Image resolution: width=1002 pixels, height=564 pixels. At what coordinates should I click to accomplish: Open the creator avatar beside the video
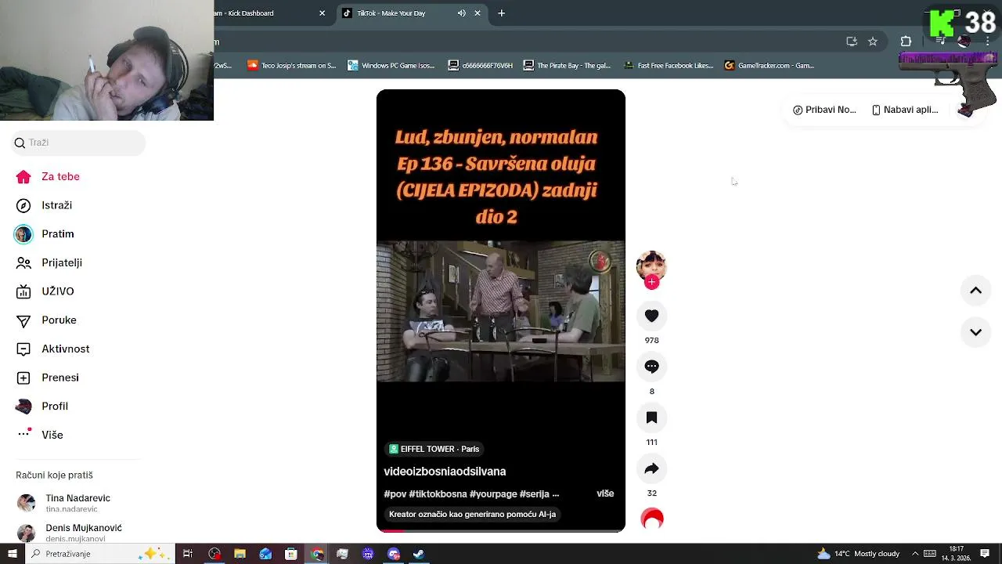(x=651, y=267)
